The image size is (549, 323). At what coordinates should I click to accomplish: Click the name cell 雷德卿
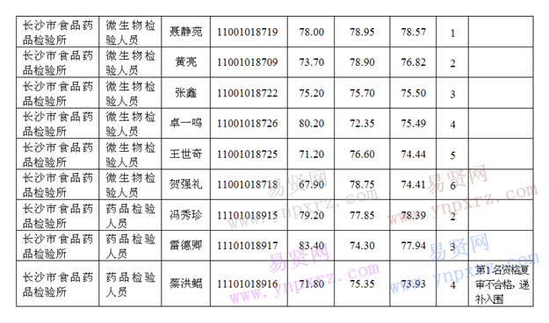point(185,245)
